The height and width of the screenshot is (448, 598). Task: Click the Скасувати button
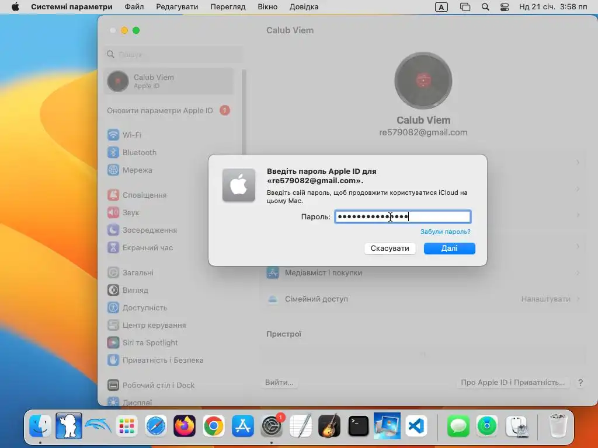pos(390,249)
